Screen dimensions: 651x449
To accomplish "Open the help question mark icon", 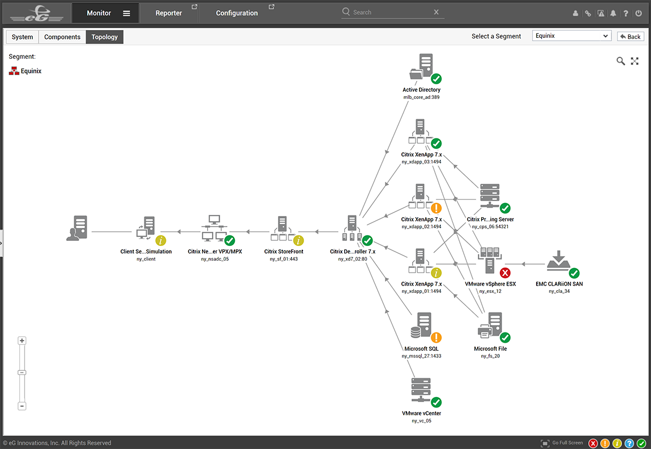I will point(626,13).
